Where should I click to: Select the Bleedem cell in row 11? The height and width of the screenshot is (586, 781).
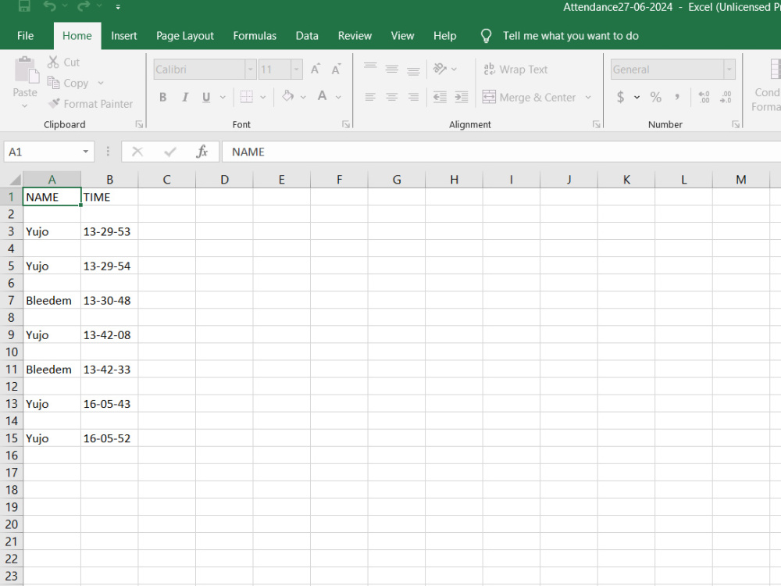[x=52, y=370]
